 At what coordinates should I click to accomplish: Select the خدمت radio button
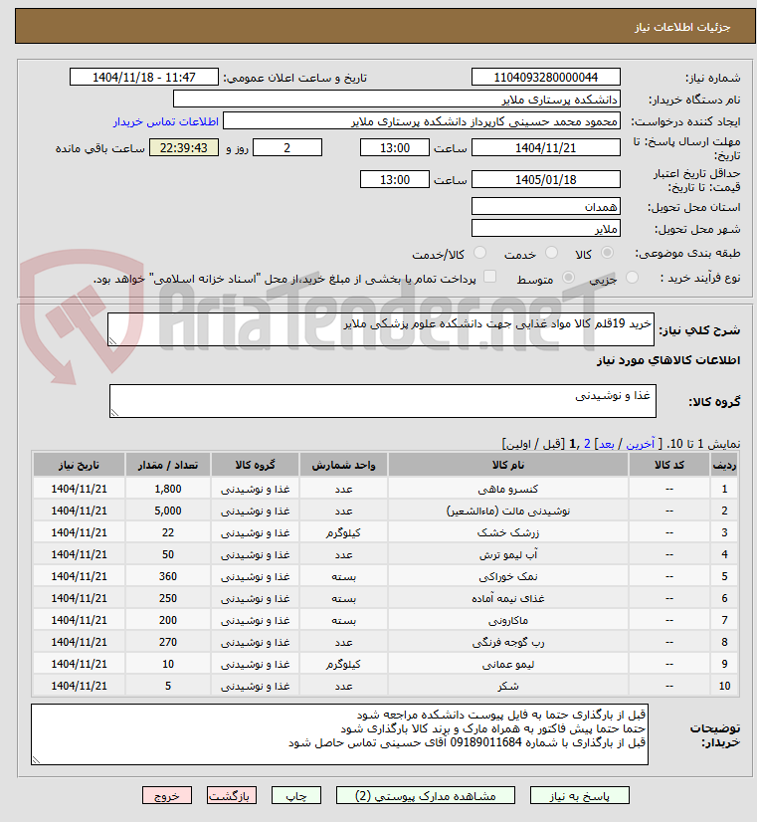tap(551, 253)
